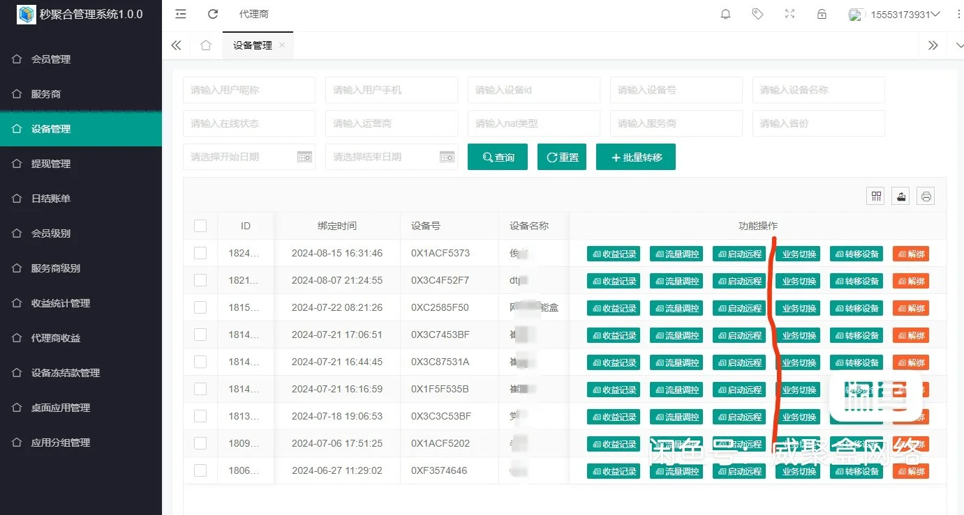The image size is (964, 515).
Task: Check the row for device 0X3C3C53BF
Action: point(200,416)
